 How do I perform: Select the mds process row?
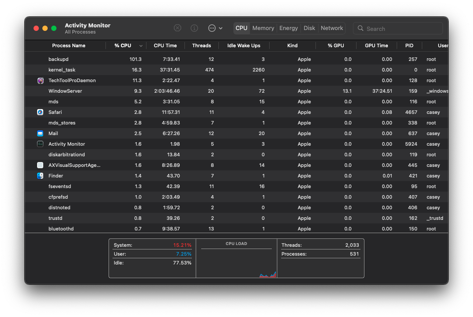[x=236, y=102]
